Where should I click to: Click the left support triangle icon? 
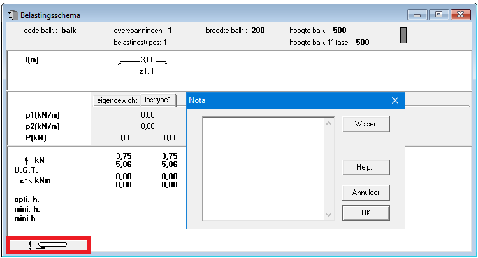120,63
